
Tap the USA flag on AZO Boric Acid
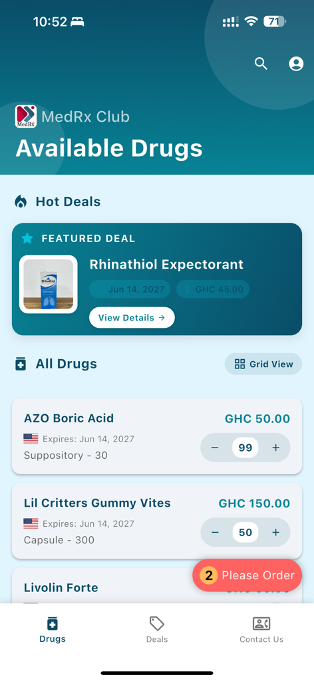tap(31, 439)
